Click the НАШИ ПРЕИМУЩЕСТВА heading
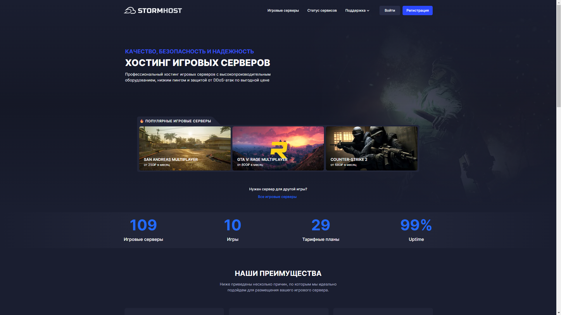The image size is (561, 315). click(278, 274)
